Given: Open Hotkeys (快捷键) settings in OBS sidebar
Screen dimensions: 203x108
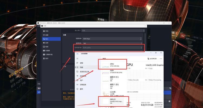Looking at the screenshot, I should (51, 51).
